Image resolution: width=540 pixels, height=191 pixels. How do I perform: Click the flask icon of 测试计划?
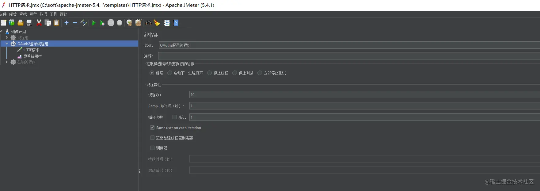click(7, 32)
